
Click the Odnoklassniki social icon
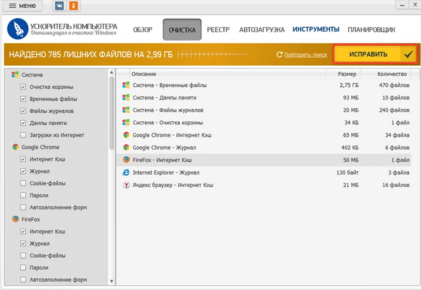pyautogui.click(x=74, y=6)
